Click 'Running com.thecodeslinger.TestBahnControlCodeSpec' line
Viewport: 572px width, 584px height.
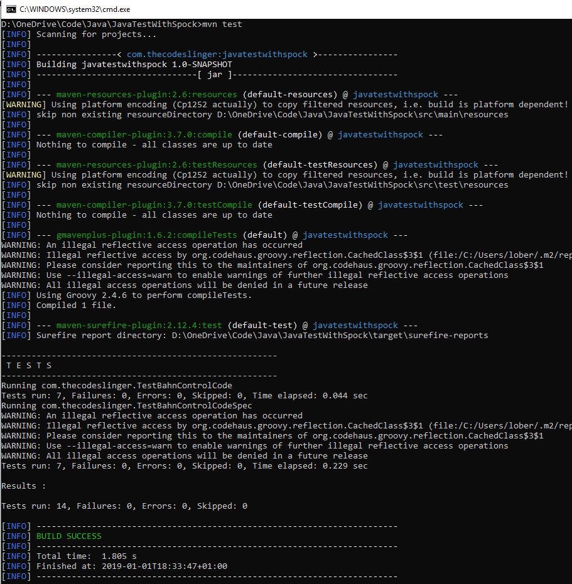(x=127, y=406)
